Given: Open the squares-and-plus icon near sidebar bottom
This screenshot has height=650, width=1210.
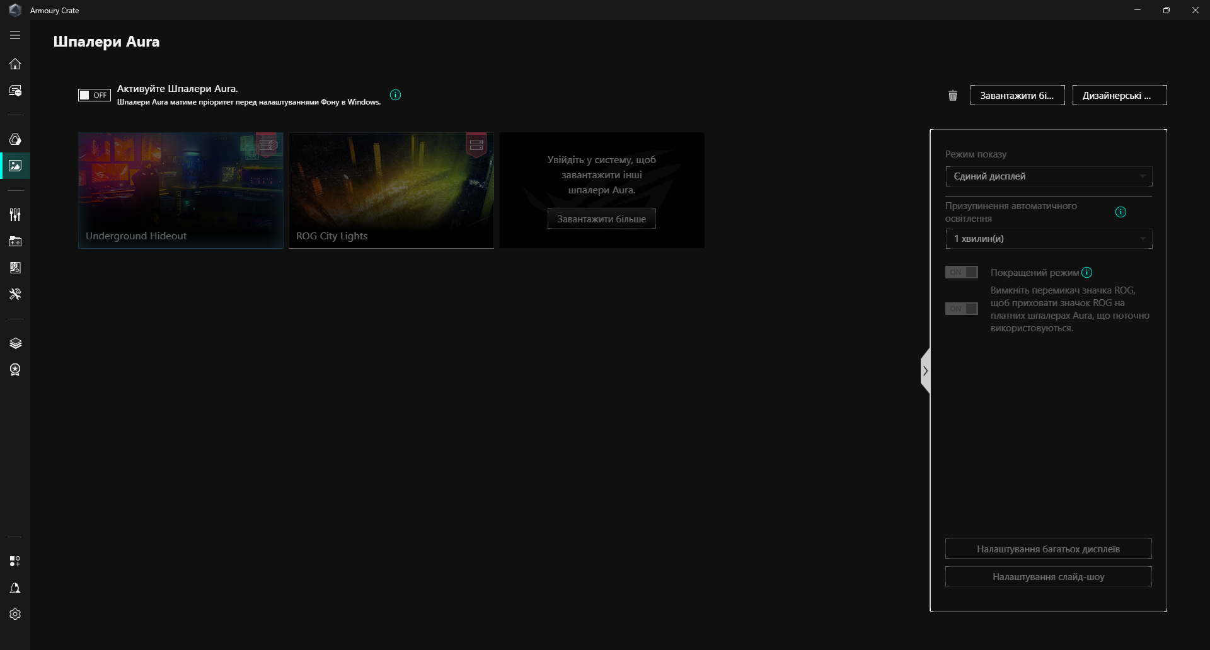Looking at the screenshot, I should click(15, 561).
